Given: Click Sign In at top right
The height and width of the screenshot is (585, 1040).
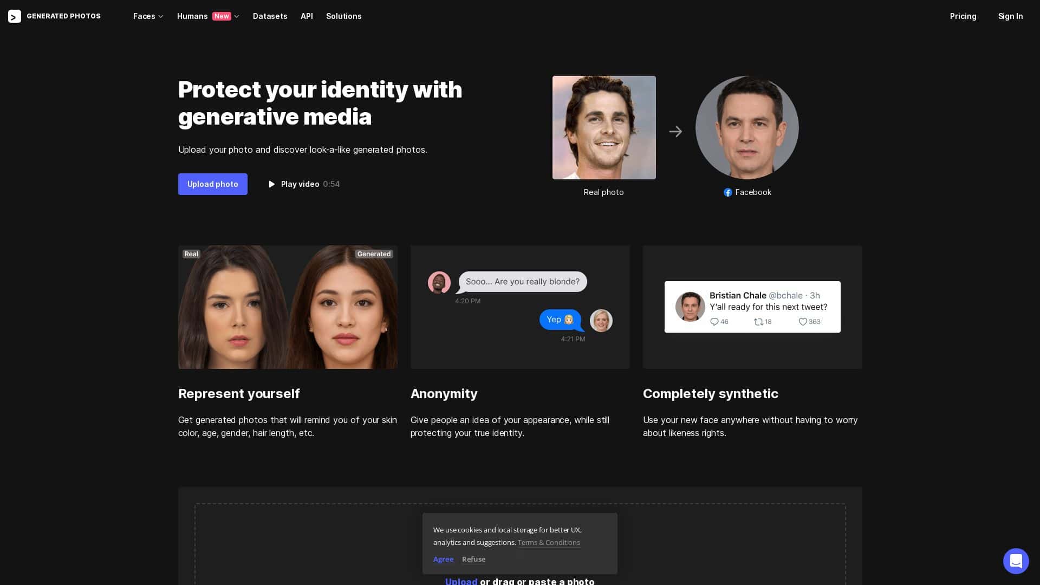Looking at the screenshot, I should tap(1010, 16).
